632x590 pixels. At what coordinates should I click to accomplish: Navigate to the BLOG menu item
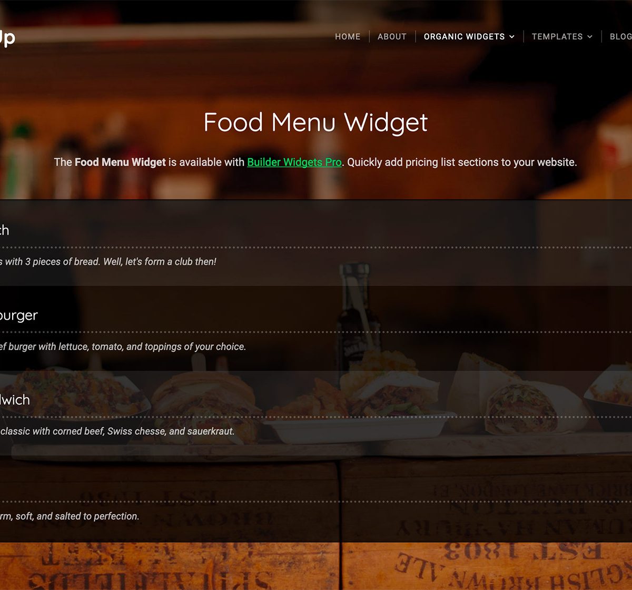(620, 37)
